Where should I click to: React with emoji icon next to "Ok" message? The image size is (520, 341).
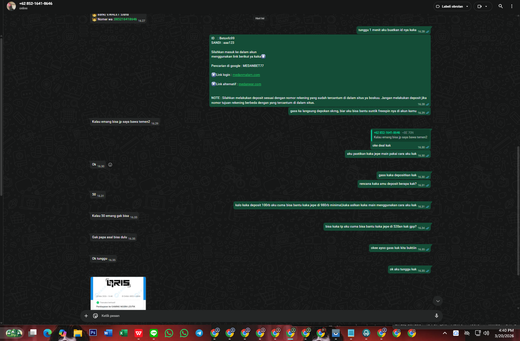point(110,165)
